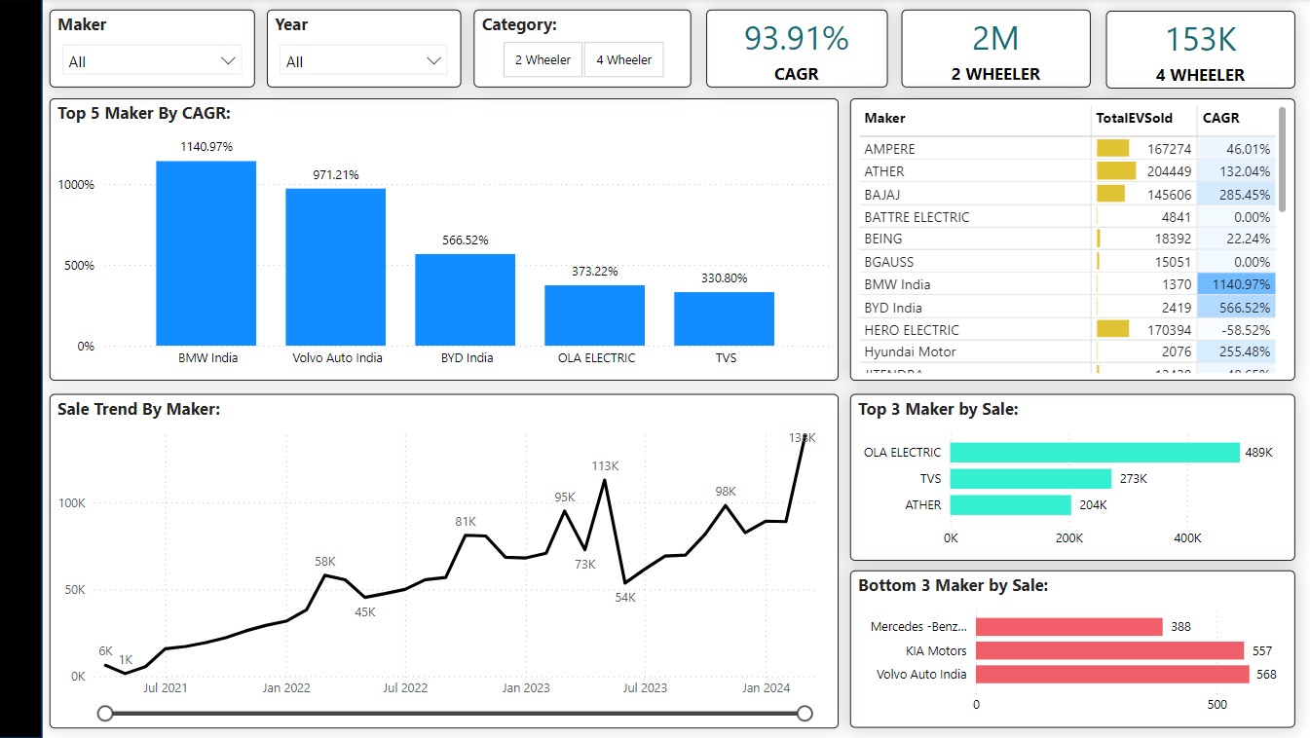Viewport: 1310px width, 738px height.
Task: Click the TVS bar in Top 3 by Sale
Action: tap(1030, 479)
